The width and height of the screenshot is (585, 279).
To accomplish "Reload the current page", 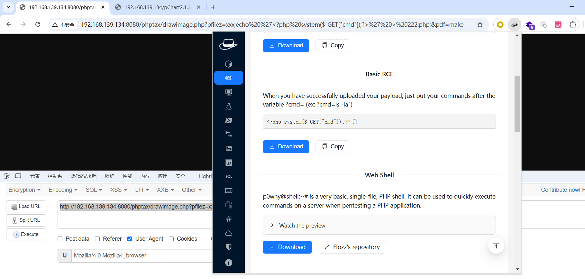I will [38, 24].
